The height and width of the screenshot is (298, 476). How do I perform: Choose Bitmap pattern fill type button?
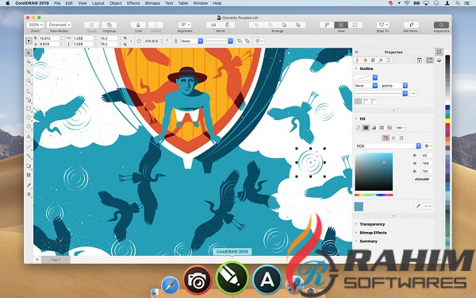[390, 128]
